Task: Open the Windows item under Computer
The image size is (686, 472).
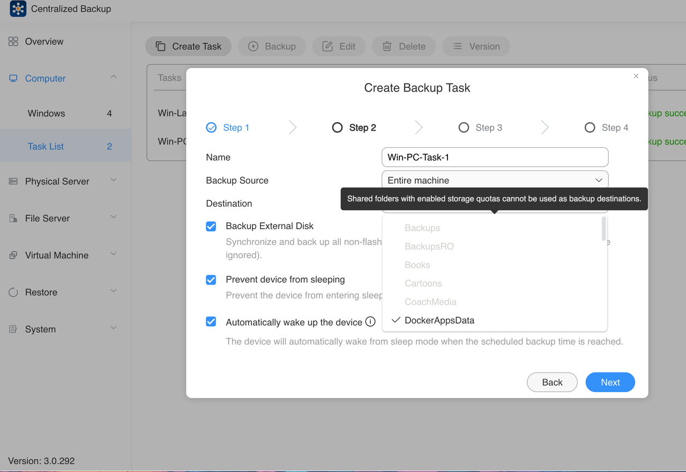Action: point(65,114)
